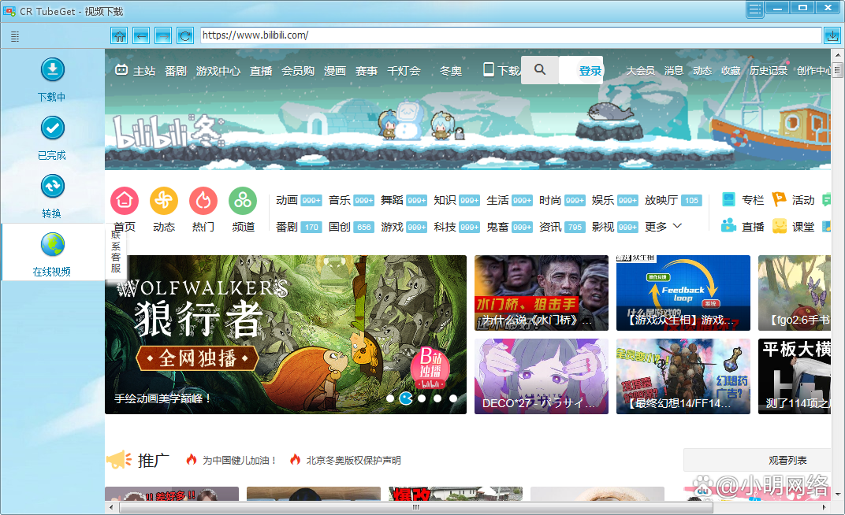The height and width of the screenshot is (515, 845).
Task: Toggle the sidebar list icon
Action: click(15, 36)
